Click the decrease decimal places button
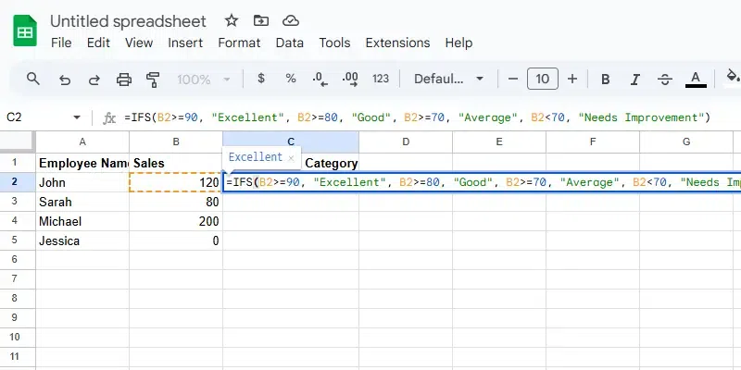This screenshot has width=741, height=370. (x=320, y=80)
